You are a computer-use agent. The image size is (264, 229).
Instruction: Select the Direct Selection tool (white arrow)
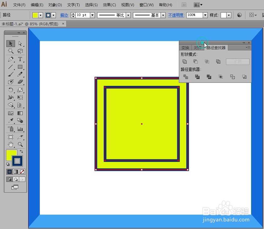tap(20, 44)
